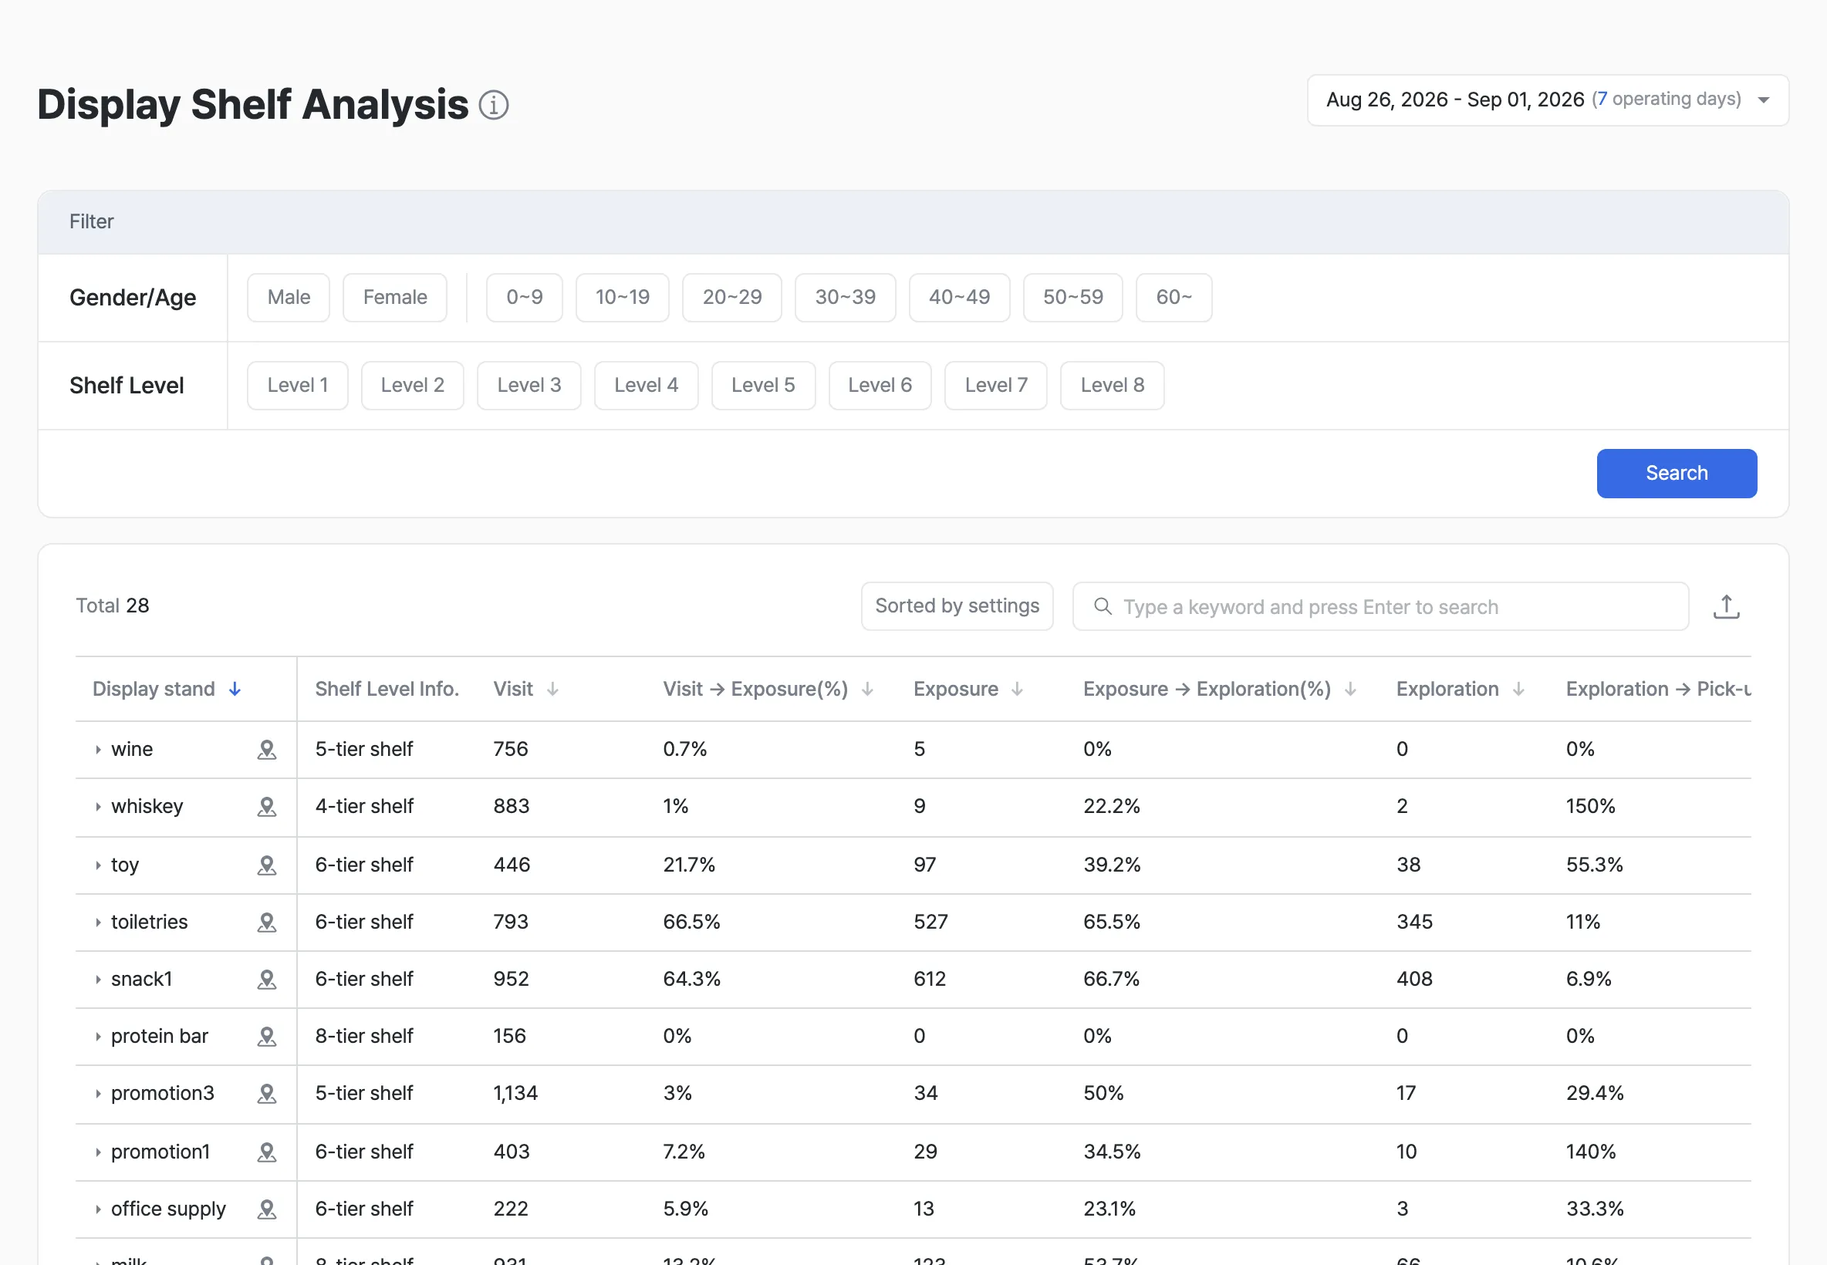Toggle the 20~29 age filter
The width and height of the screenshot is (1827, 1265).
[731, 297]
